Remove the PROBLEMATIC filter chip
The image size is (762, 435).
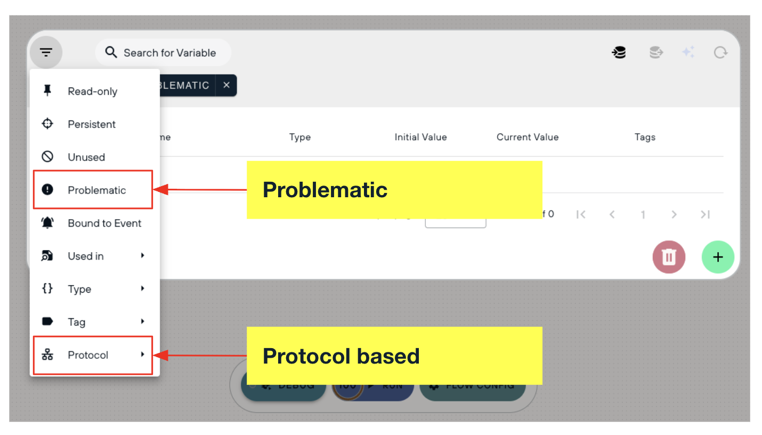coord(226,85)
